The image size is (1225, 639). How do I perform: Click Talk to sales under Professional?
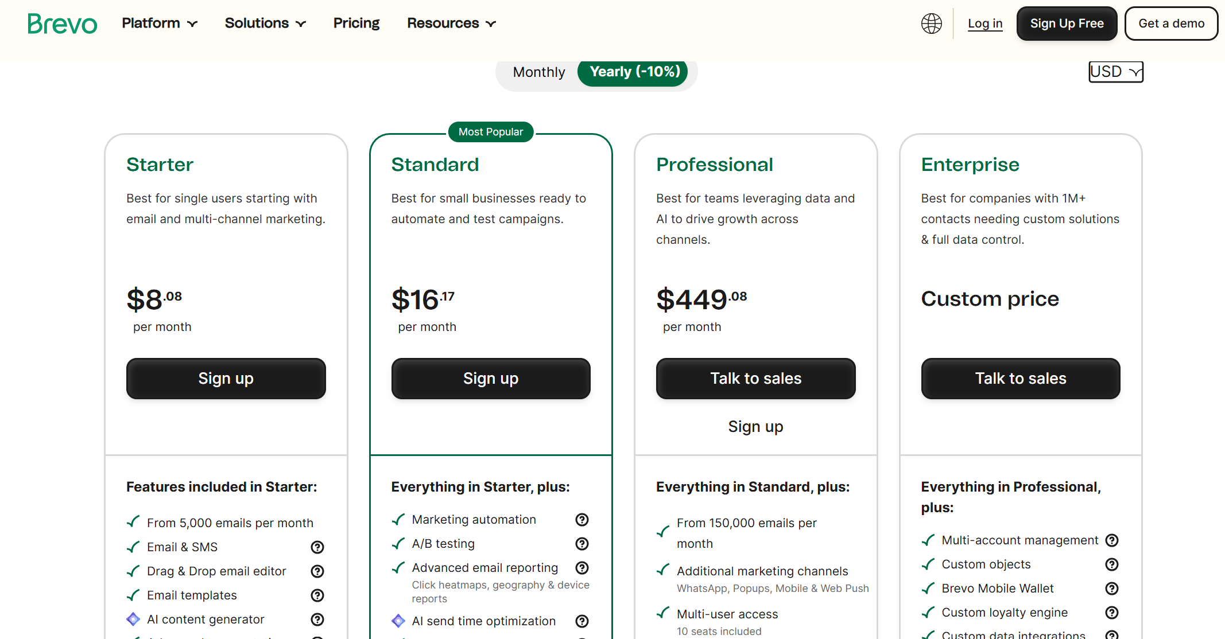(x=755, y=379)
